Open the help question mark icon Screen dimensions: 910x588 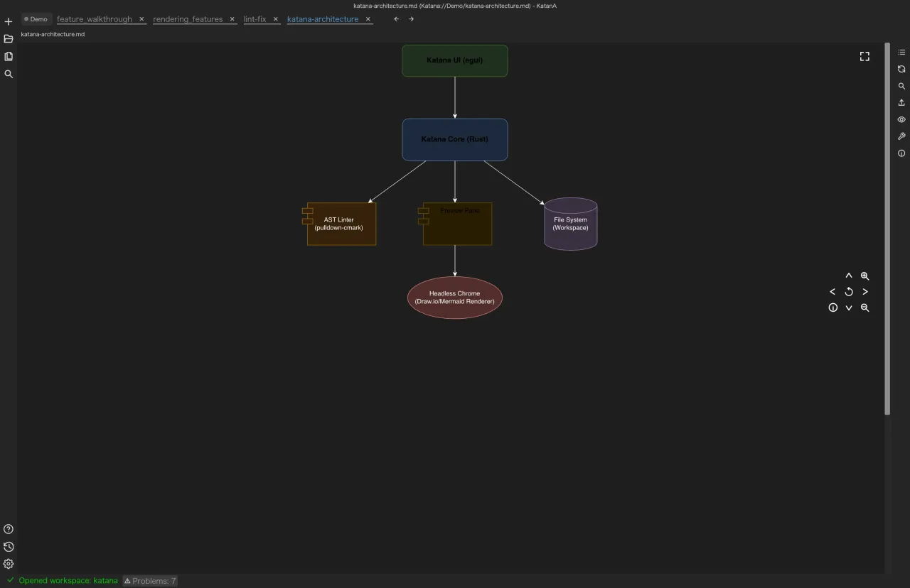coord(9,529)
